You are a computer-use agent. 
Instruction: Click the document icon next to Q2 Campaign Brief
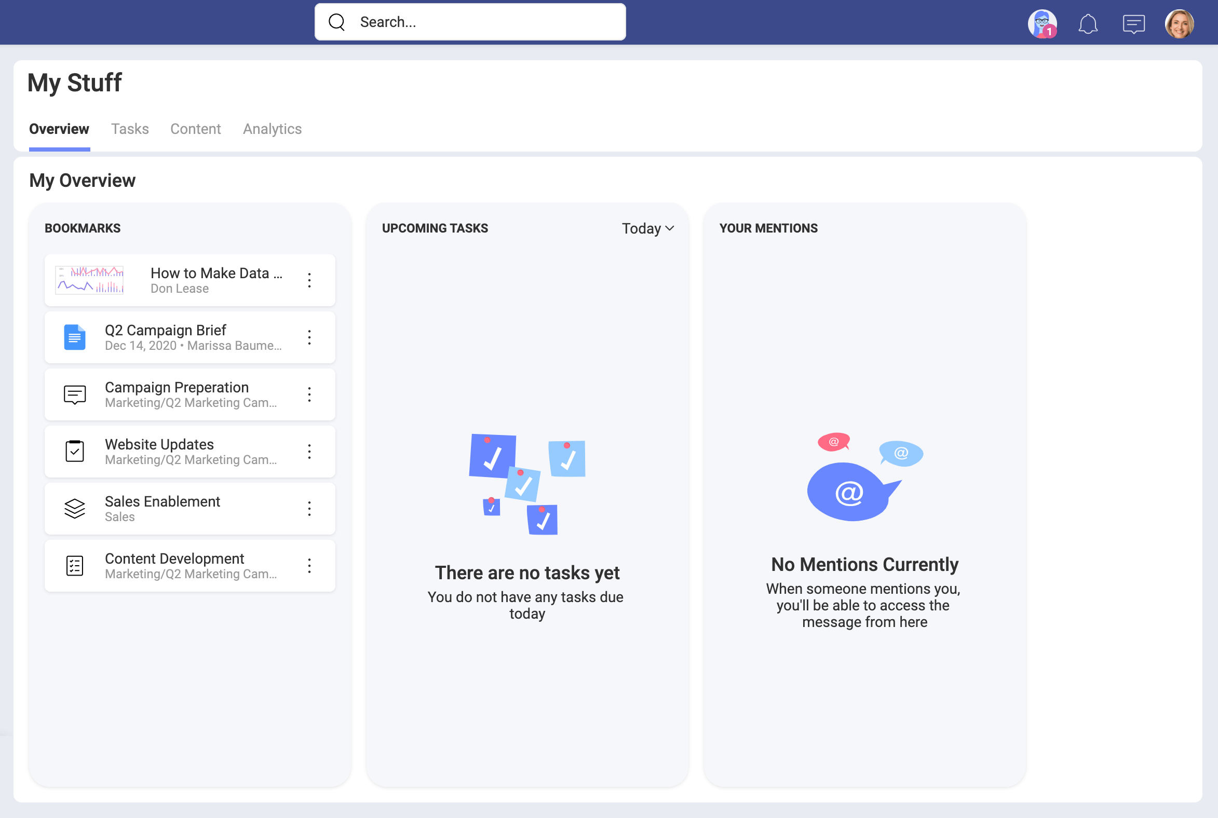74,336
